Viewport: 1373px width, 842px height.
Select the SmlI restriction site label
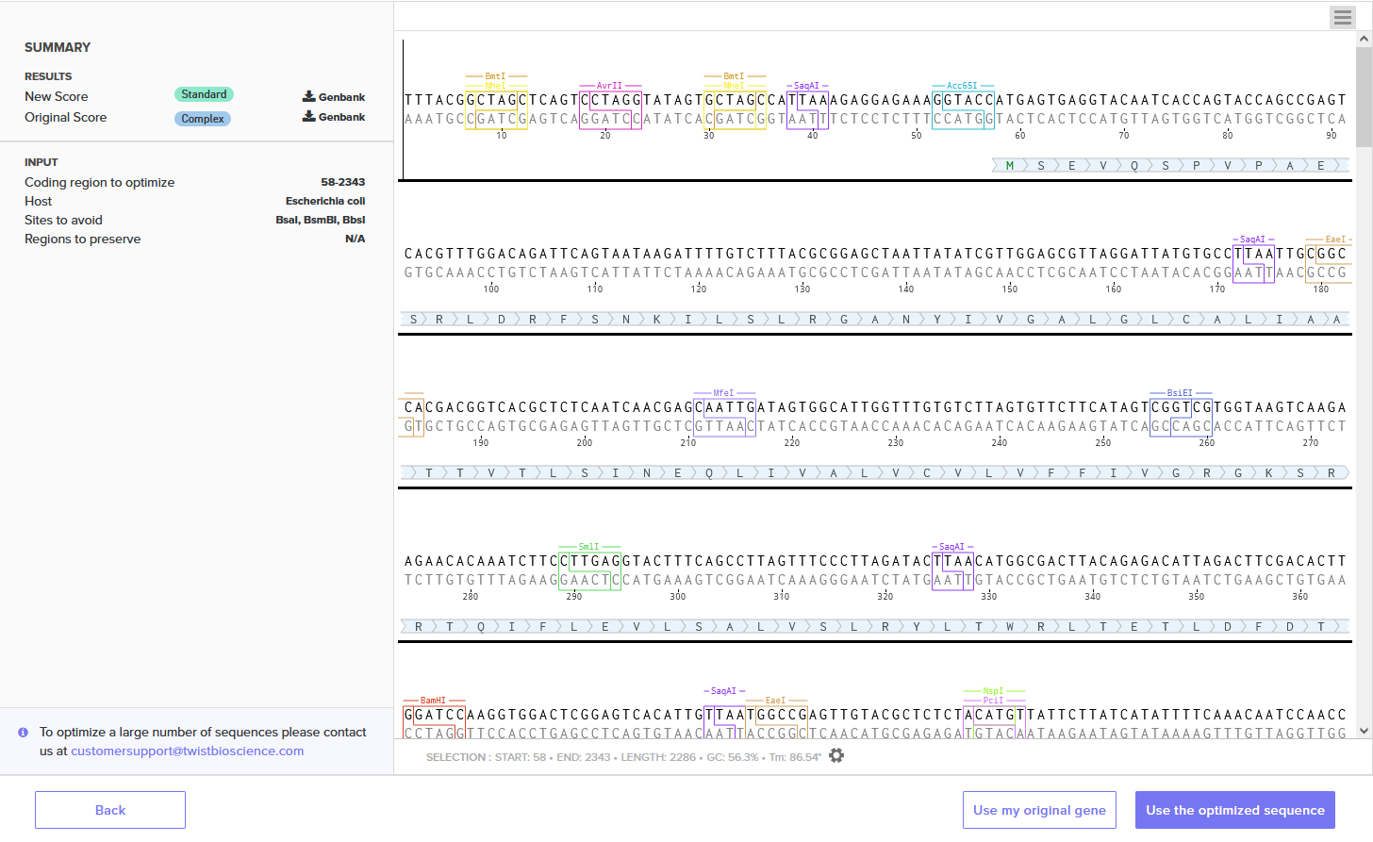pos(588,547)
